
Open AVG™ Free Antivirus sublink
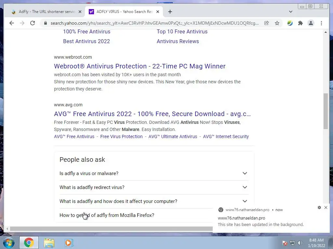74,136
